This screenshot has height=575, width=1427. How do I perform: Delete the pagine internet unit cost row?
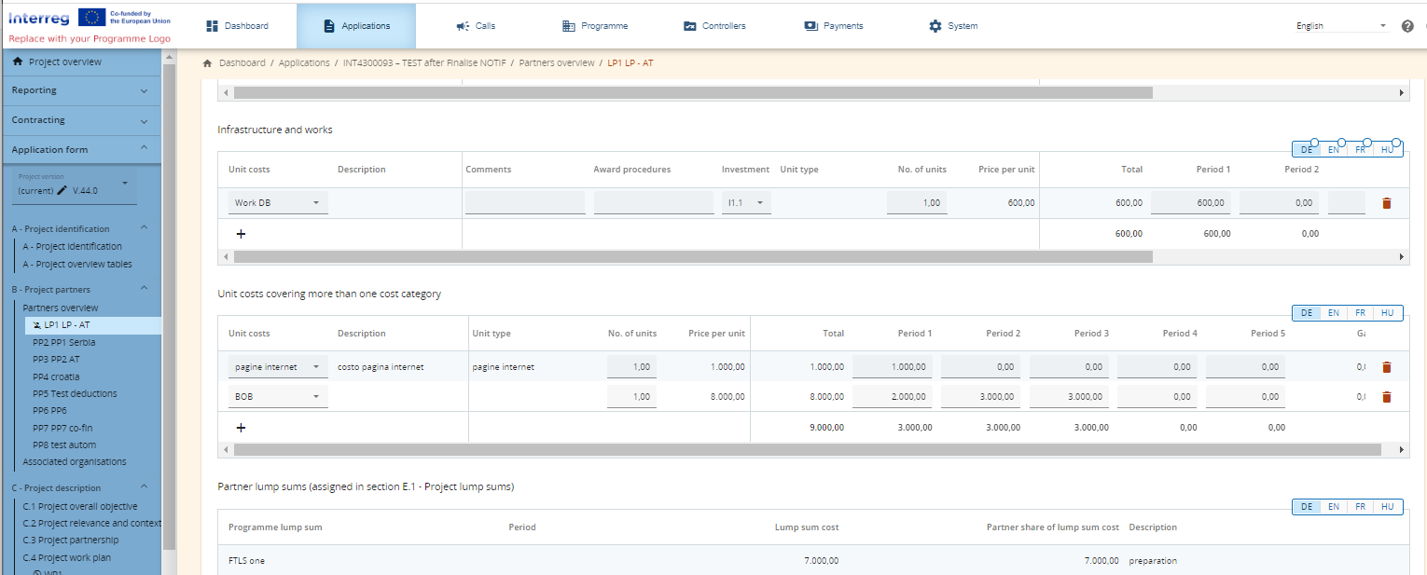tap(1386, 367)
